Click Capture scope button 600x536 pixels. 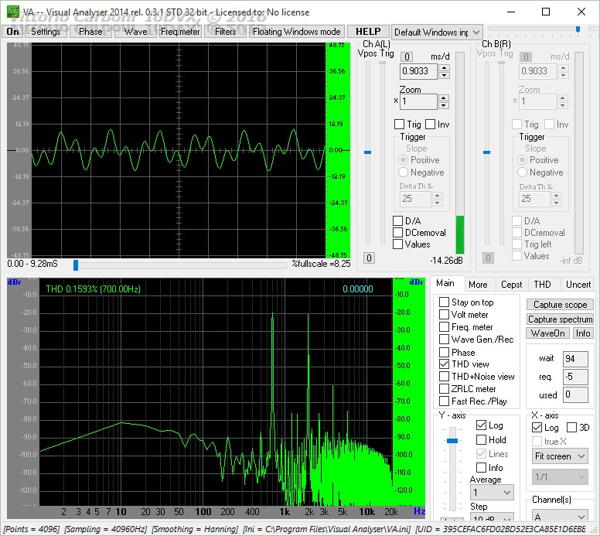pos(560,305)
